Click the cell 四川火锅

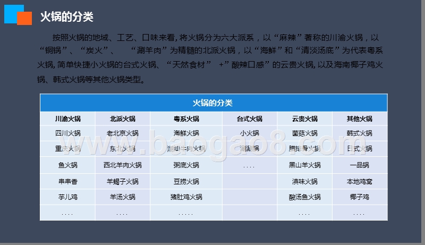point(68,133)
